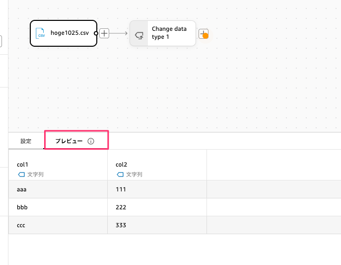Select the cell containing bbb

coord(22,207)
